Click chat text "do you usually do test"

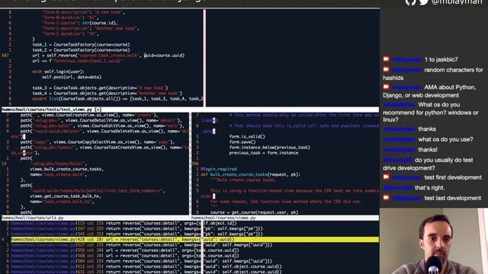pyautogui.click(x=444, y=160)
